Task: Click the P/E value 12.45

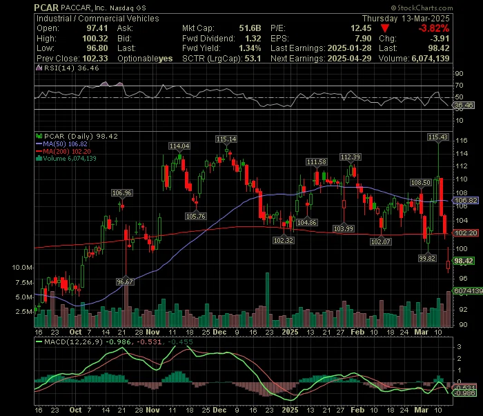Action: [361, 28]
